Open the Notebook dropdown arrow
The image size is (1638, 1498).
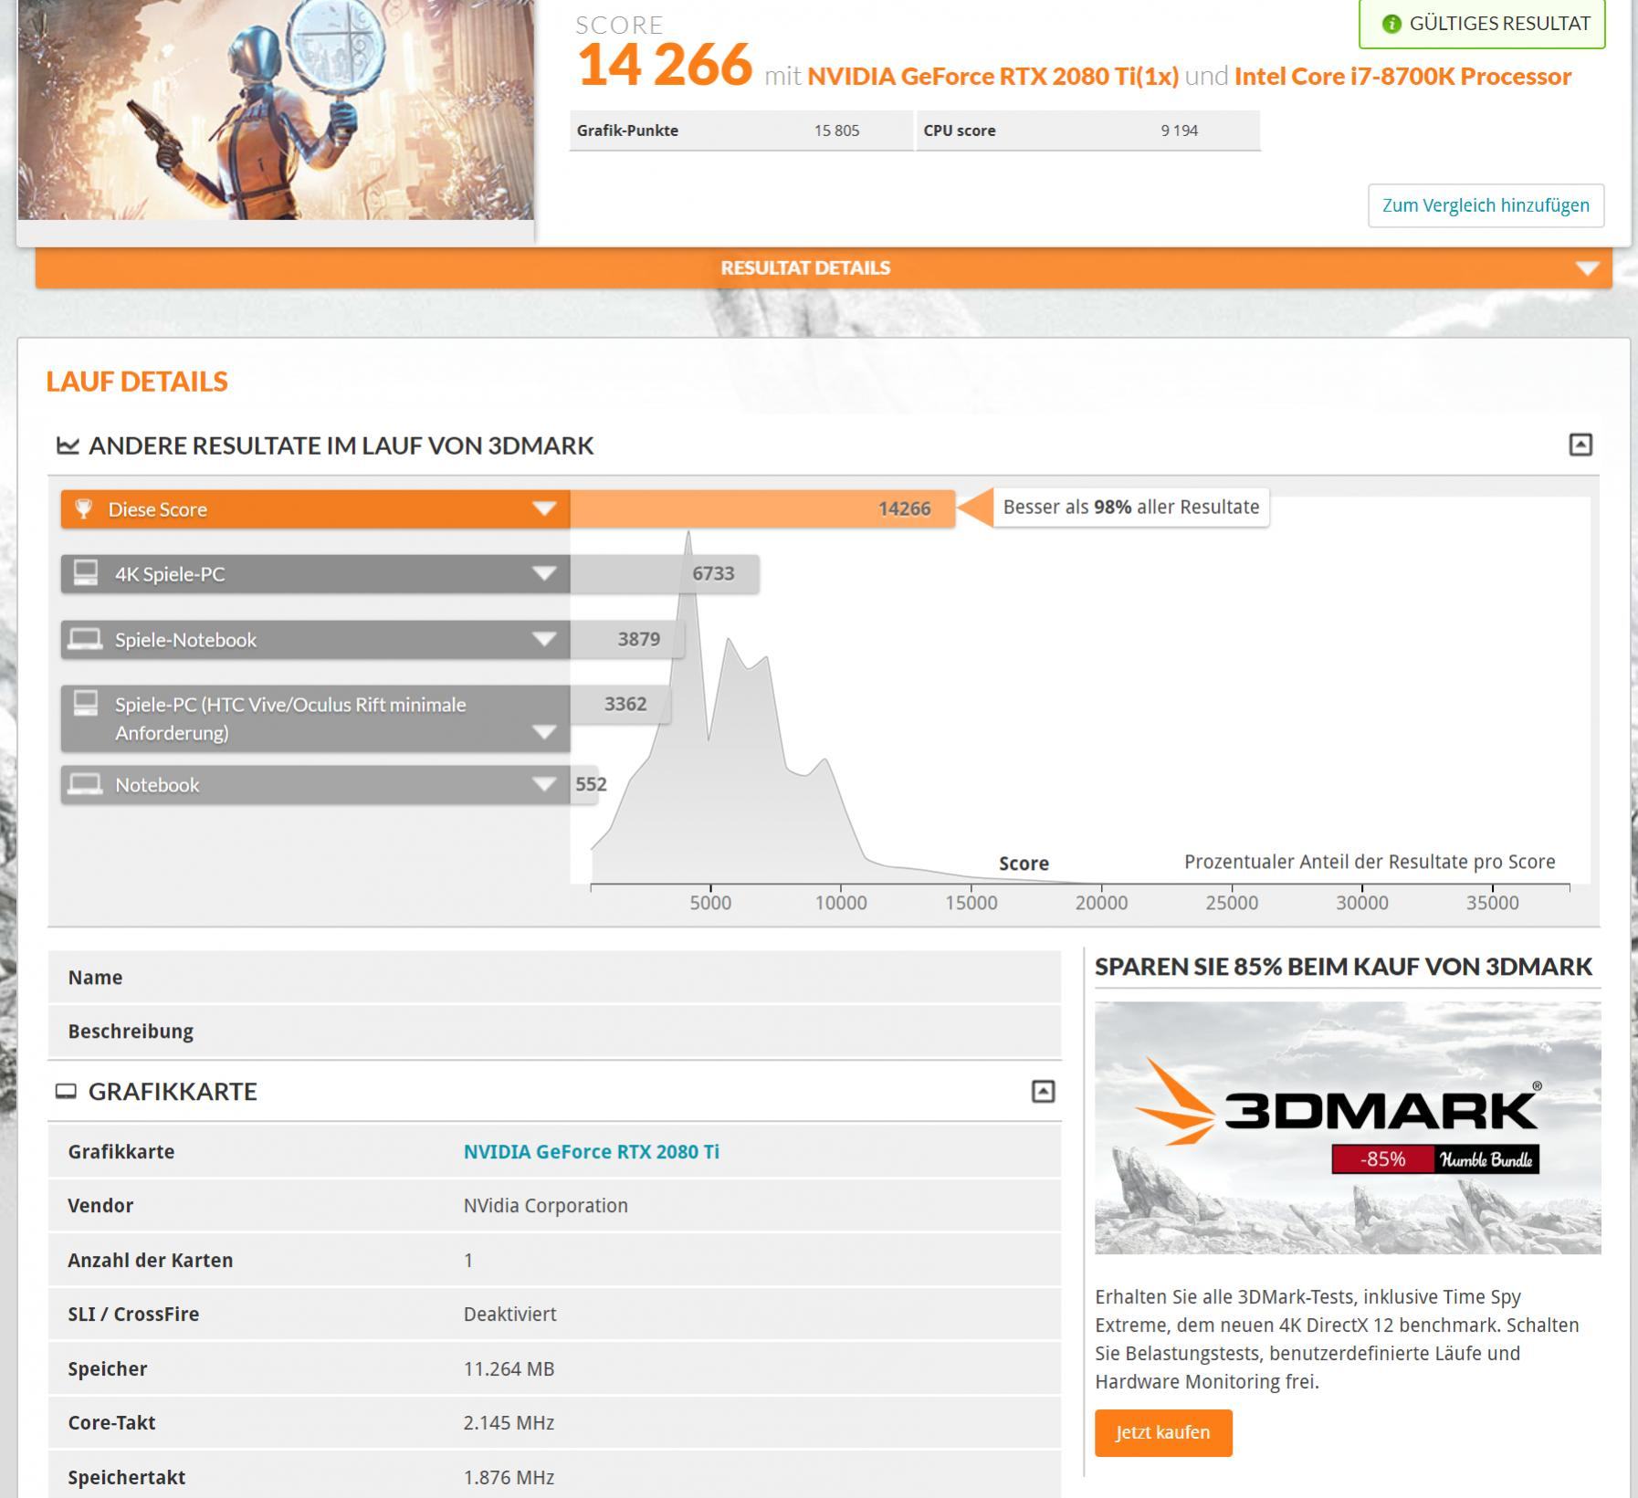(544, 784)
